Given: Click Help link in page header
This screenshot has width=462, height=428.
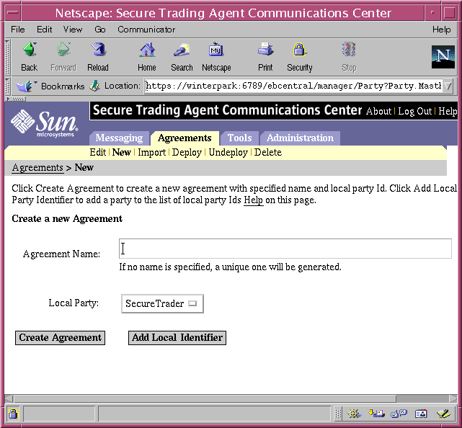Looking at the screenshot, I should (448, 111).
